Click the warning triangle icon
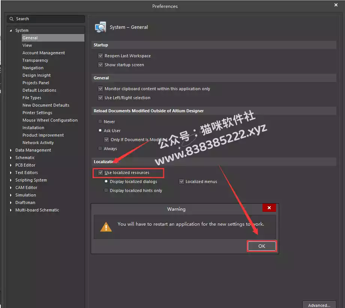345x308 pixels. pyautogui.click(x=106, y=227)
